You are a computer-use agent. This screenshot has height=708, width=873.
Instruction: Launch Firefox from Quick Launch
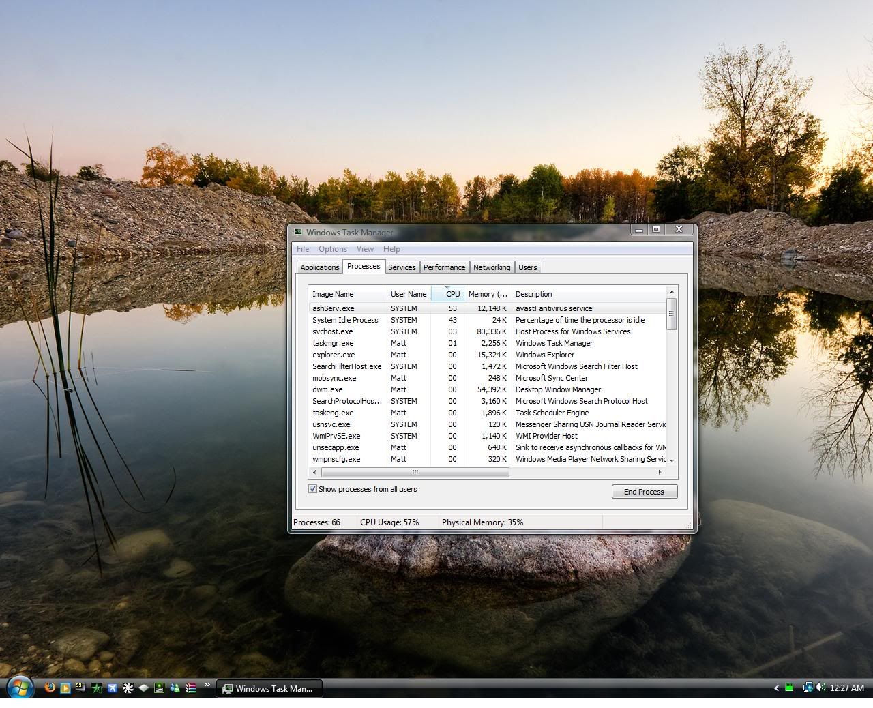click(50, 688)
